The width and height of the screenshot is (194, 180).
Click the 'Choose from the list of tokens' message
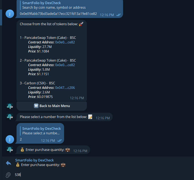point(52,60)
